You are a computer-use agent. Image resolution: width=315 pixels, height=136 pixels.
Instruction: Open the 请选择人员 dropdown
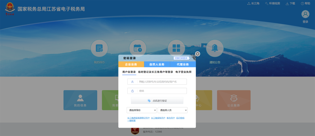pyautogui.click(x=173, y=110)
